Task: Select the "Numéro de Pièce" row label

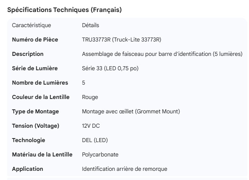Action: 35,40
